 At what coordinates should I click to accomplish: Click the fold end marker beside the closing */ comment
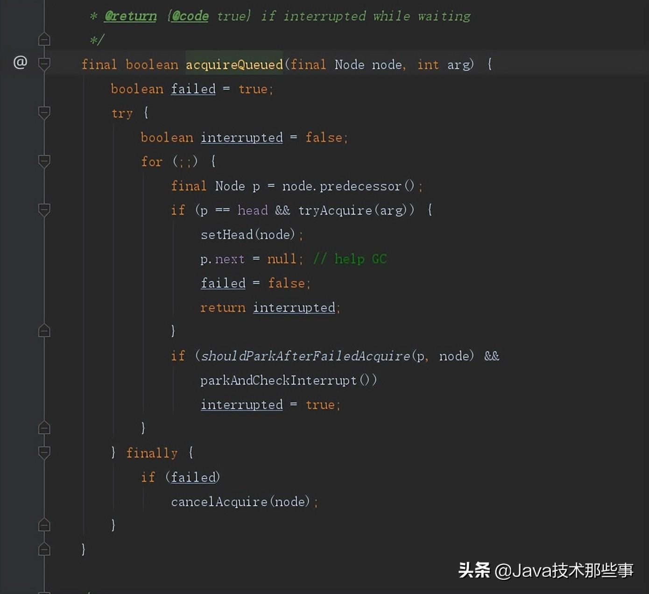(x=44, y=39)
